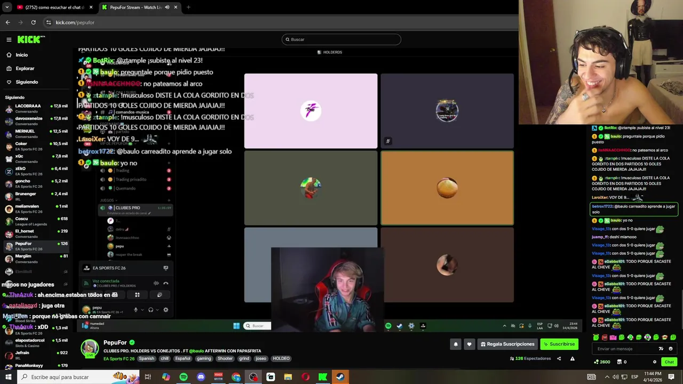Open Coscu League of Legends channel

click(36, 221)
